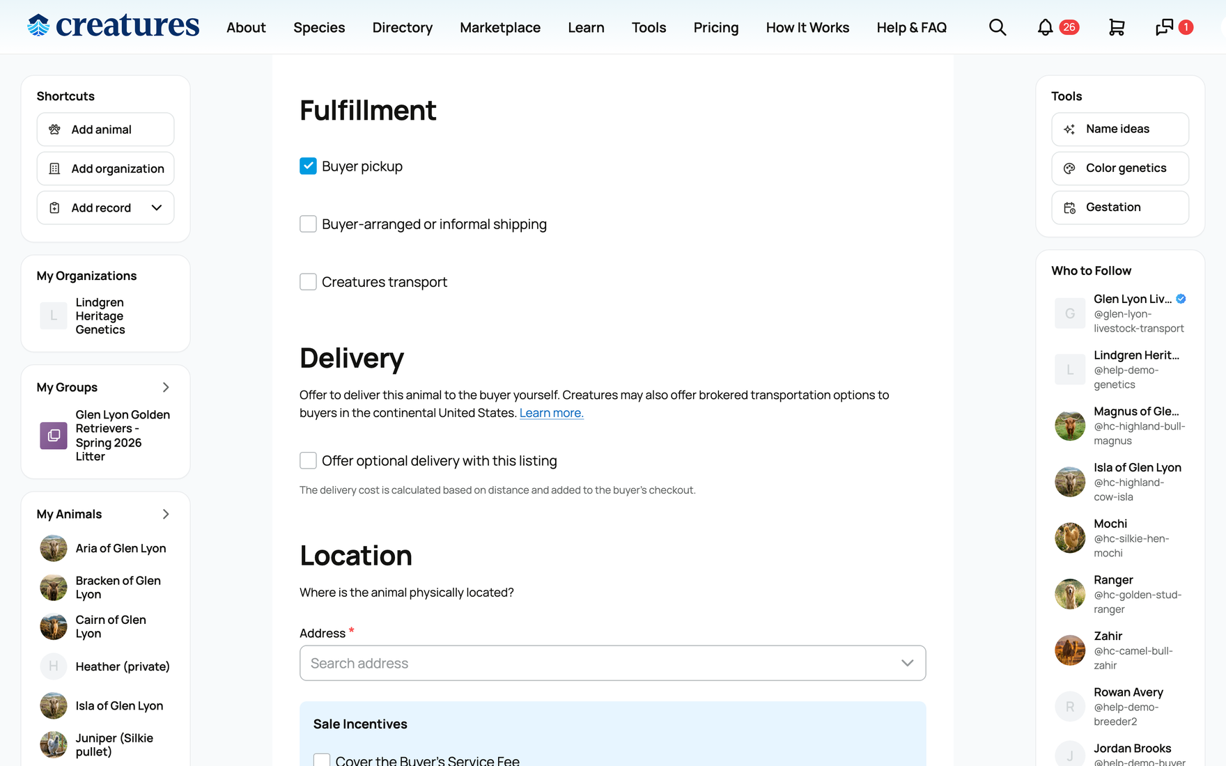This screenshot has height=766, width=1226.
Task: Click the clipboard icon beside Add record
Action: (54, 208)
